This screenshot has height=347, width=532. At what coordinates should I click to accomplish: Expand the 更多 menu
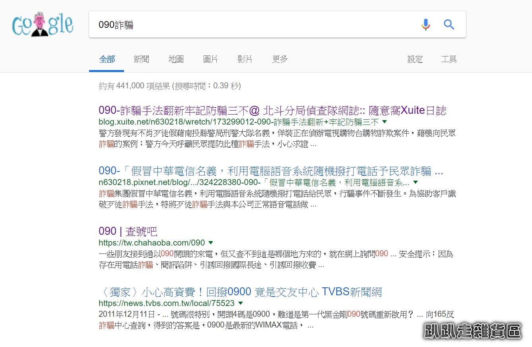pos(280,59)
